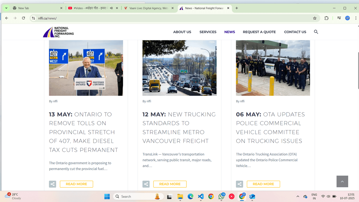Click the Windows taskbar Search box
Viewport: 359px width, 202px height.
click(139, 197)
